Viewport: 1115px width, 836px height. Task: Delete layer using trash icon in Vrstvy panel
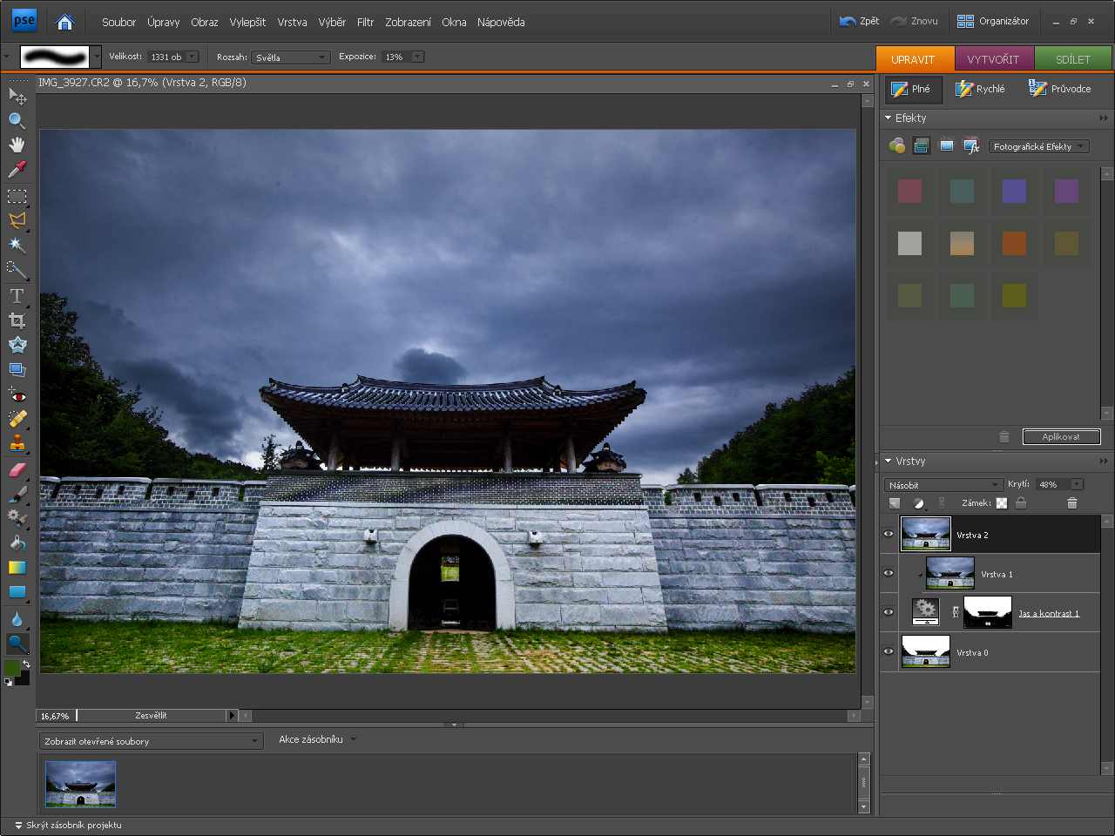tap(1071, 503)
